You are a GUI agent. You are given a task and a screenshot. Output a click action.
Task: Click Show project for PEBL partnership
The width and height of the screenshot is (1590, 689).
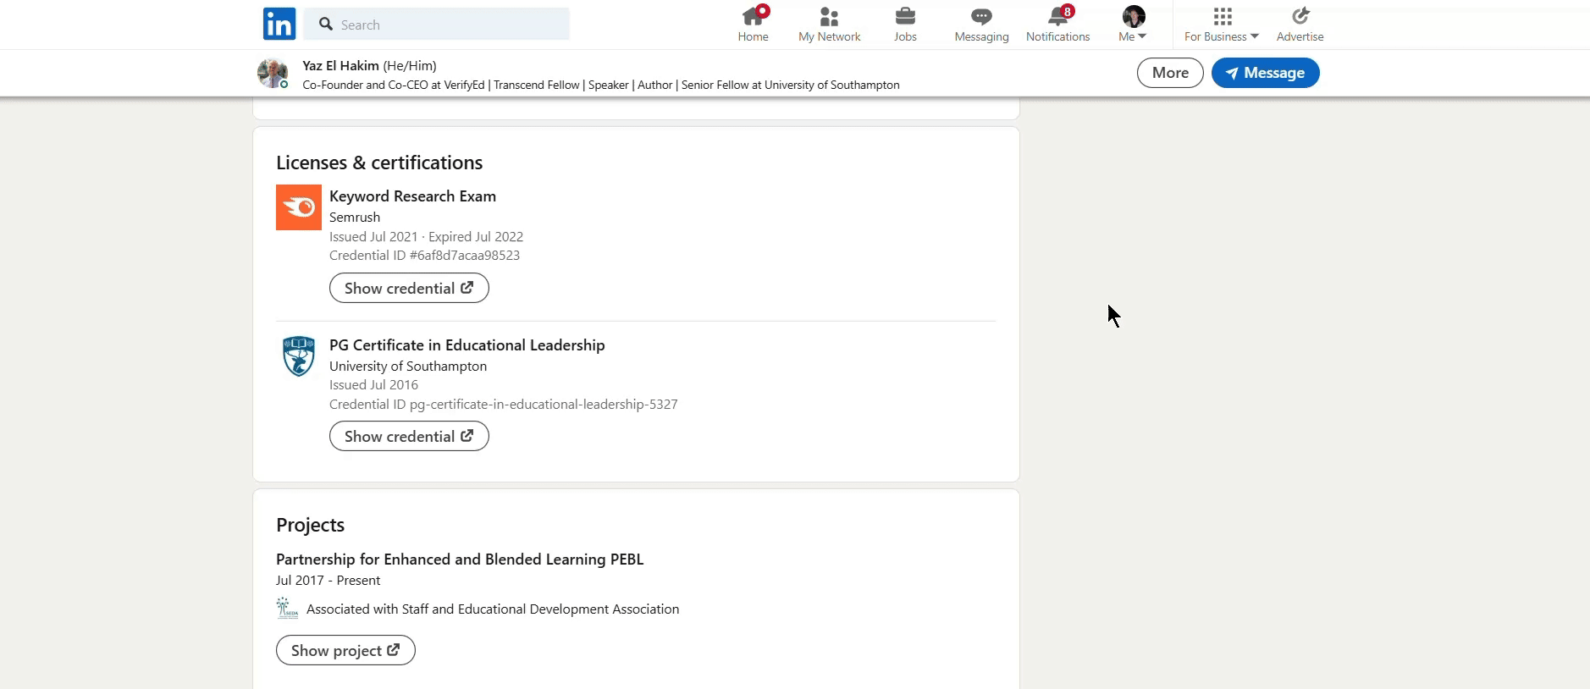point(345,650)
